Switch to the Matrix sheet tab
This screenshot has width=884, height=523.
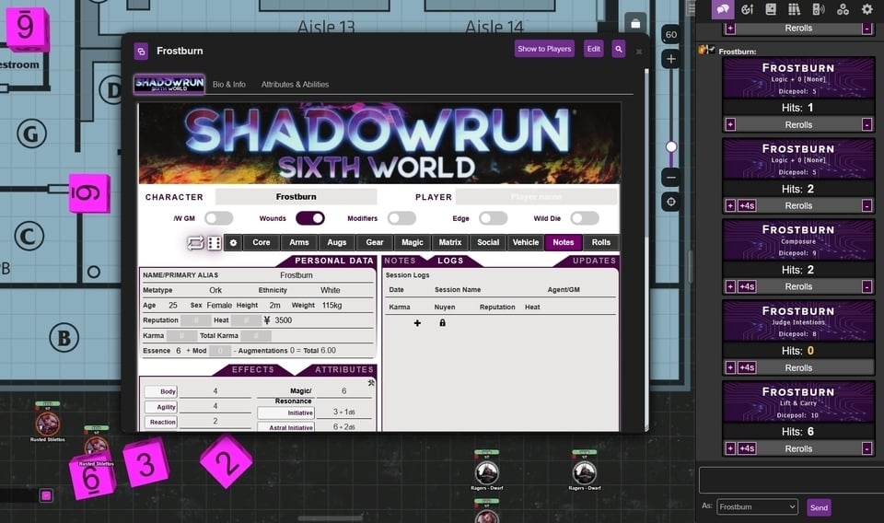pyautogui.click(x=450, y=242)
